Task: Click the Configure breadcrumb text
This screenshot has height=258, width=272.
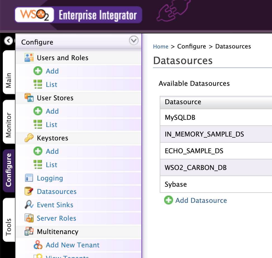Action: (192, 47)
